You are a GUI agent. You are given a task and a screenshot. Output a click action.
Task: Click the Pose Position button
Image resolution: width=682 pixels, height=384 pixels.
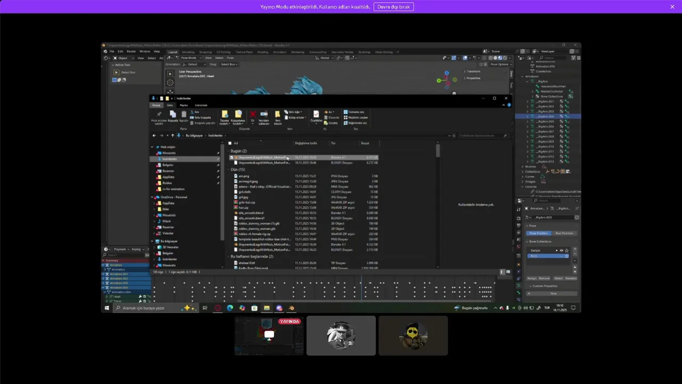[x=539, y=233]
